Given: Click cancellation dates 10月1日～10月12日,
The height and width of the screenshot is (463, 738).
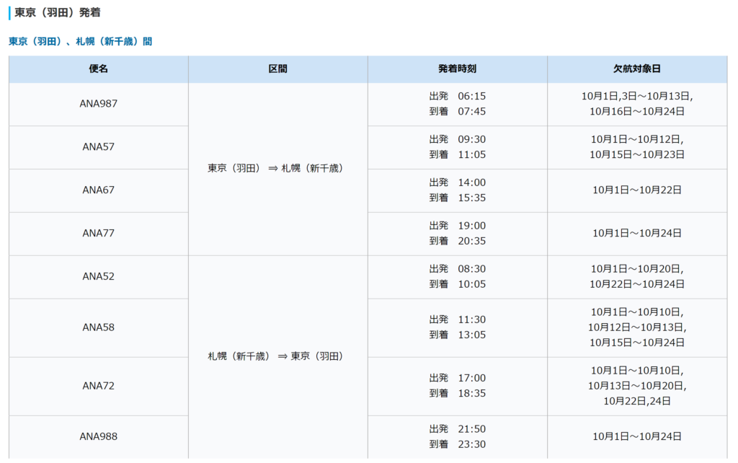Looking at the screenshot, I should coord(637,140).
